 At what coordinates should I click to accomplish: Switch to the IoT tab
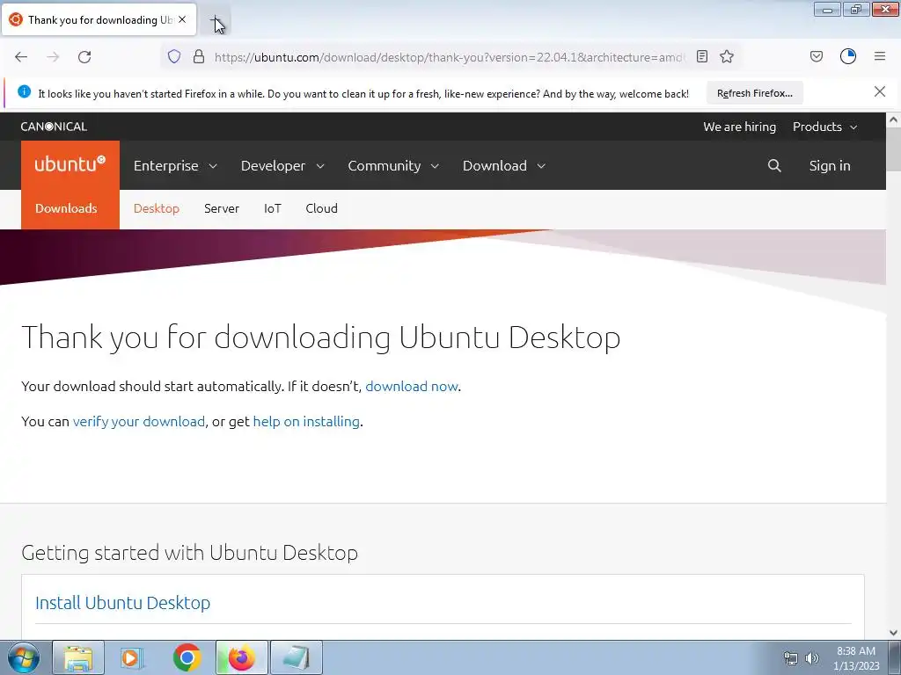tap(273, 208)
